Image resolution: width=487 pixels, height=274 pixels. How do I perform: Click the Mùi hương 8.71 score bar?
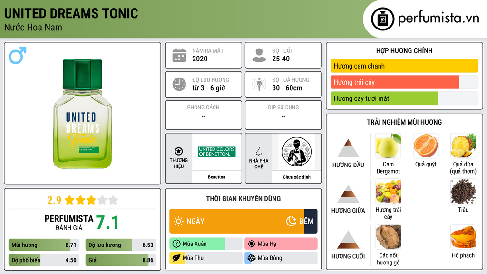(44, 245)
